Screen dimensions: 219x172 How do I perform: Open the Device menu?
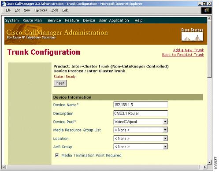[89, 20]
